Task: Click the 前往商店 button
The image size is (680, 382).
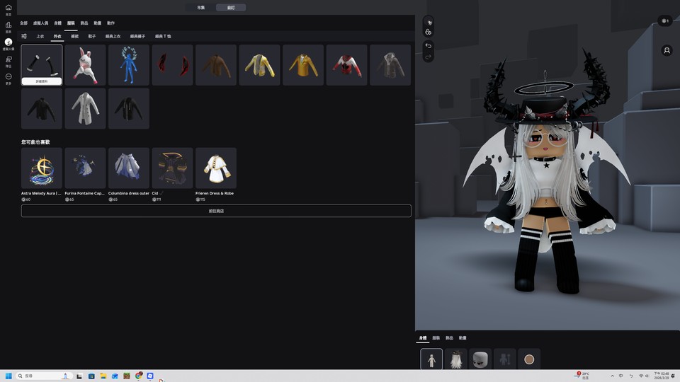Action: tap(216, 211)
